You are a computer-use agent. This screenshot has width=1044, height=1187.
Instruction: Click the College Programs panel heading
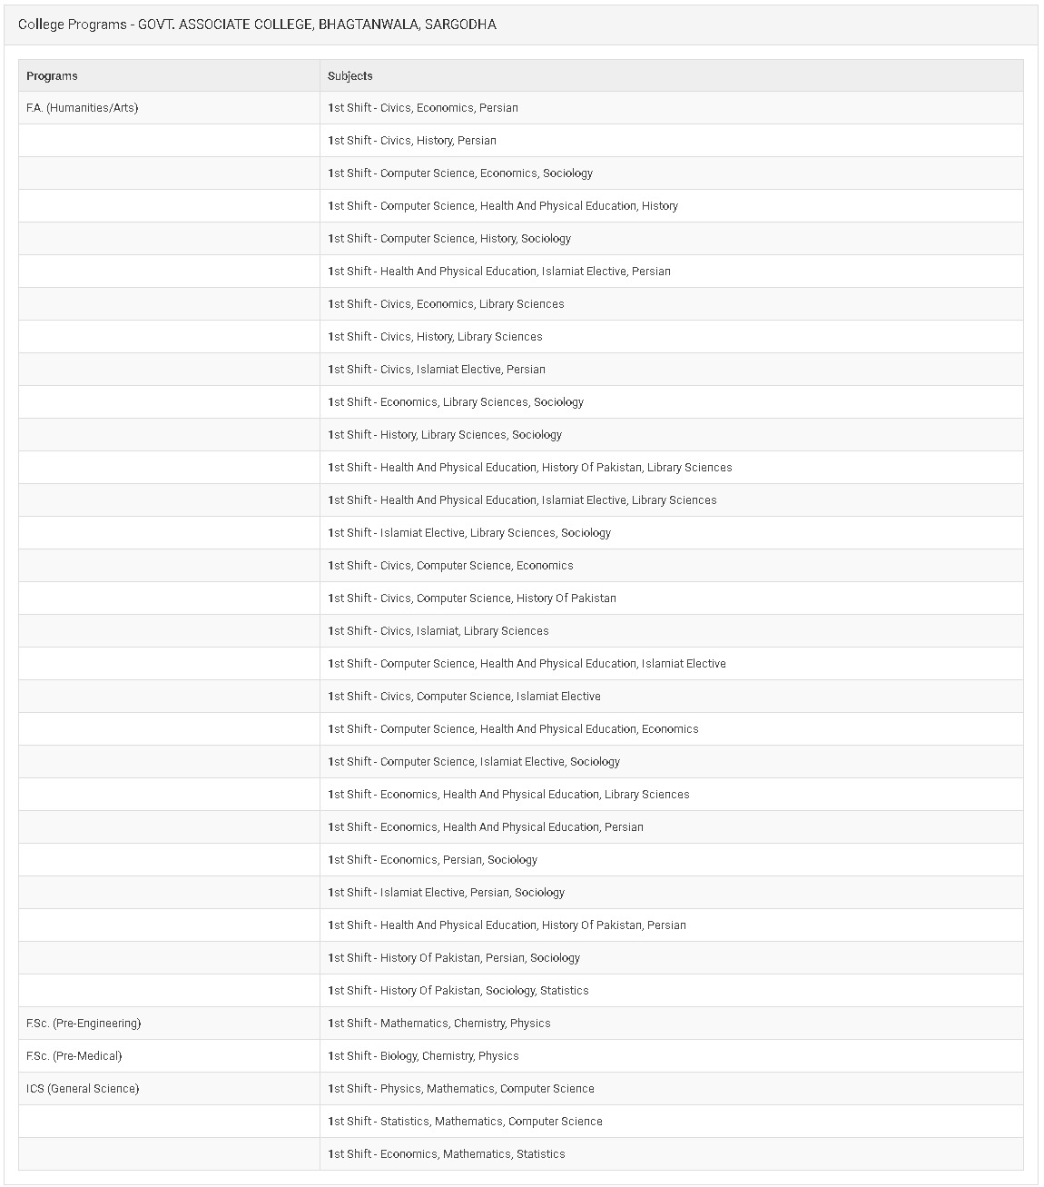[257, 25]
